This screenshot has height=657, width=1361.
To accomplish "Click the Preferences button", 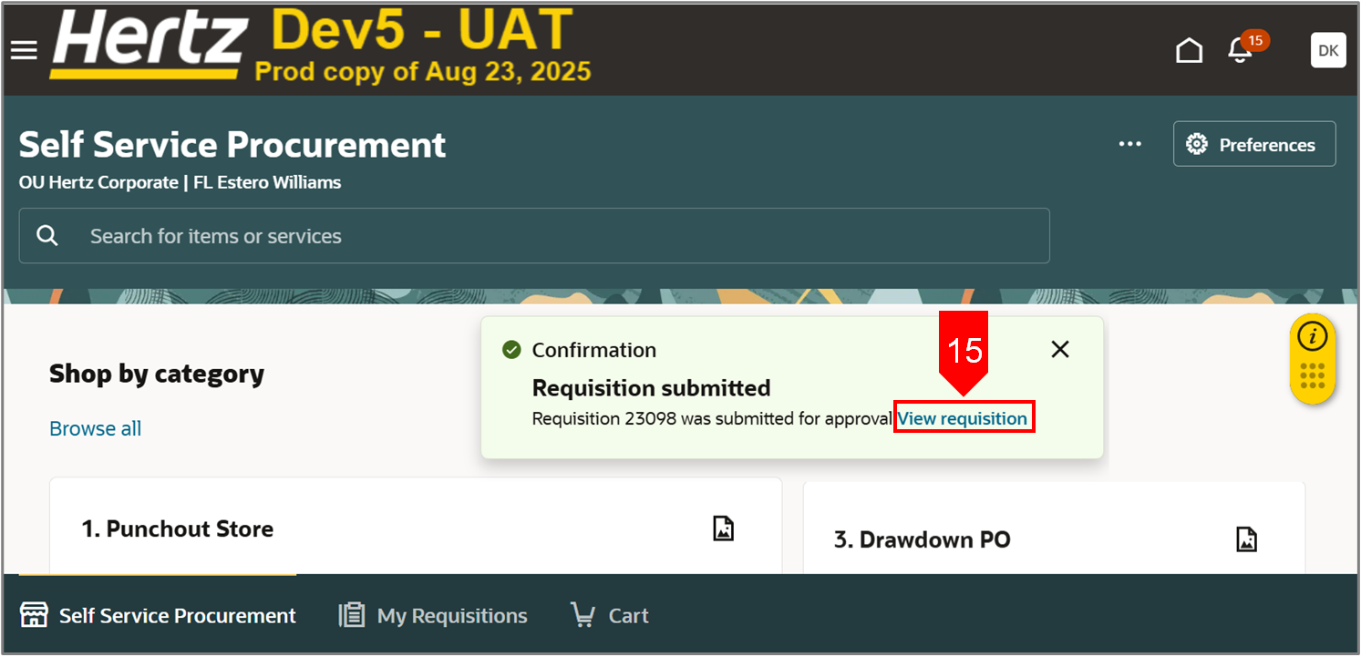I will [1254, 144].
